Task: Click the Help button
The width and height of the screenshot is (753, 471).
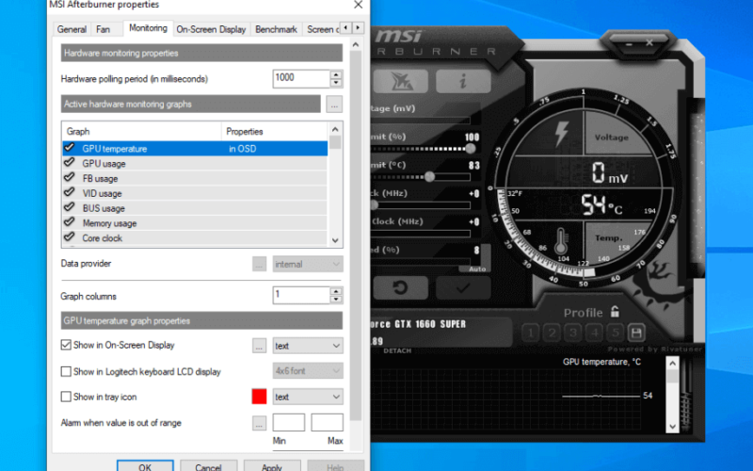Action: tap(335, 466)
